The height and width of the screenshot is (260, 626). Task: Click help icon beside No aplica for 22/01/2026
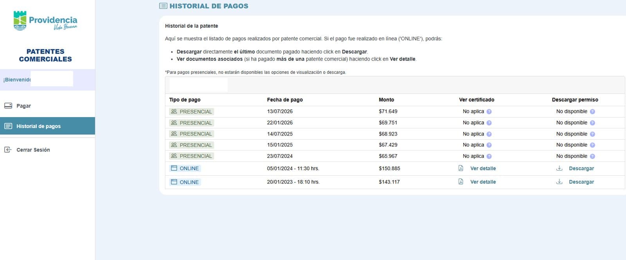point(489,123)
